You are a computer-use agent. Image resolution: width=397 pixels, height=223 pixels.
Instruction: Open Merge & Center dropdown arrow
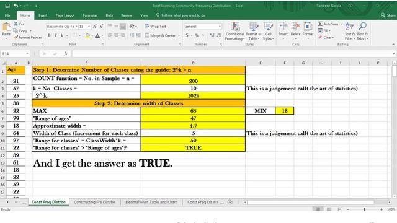(179, 35)
